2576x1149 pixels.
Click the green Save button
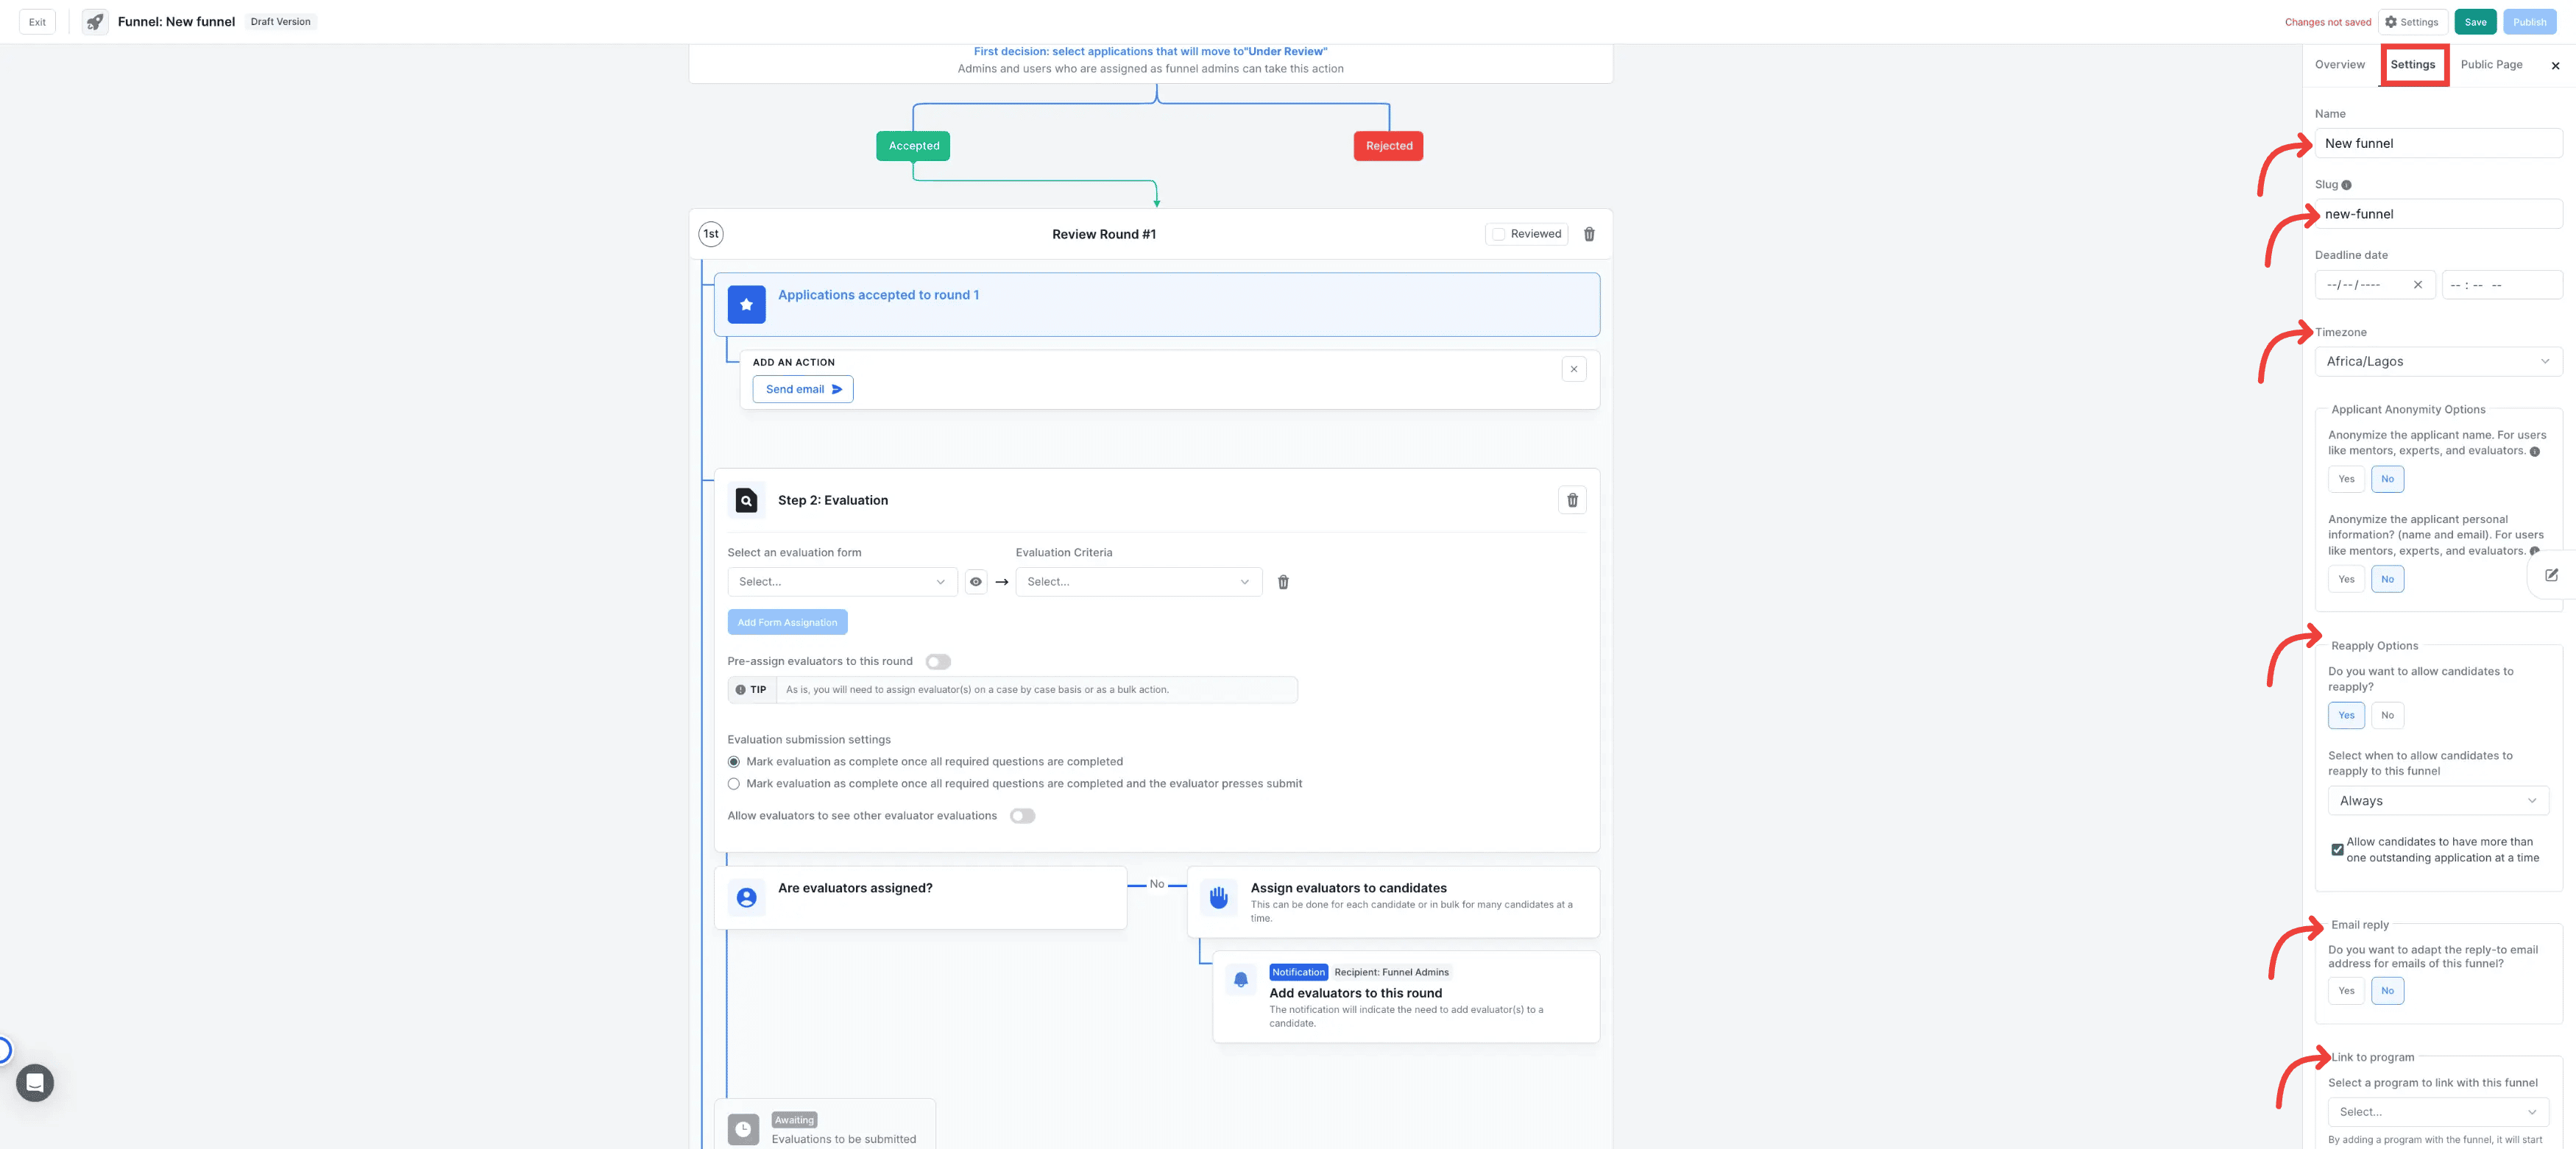click(2475, 22)
